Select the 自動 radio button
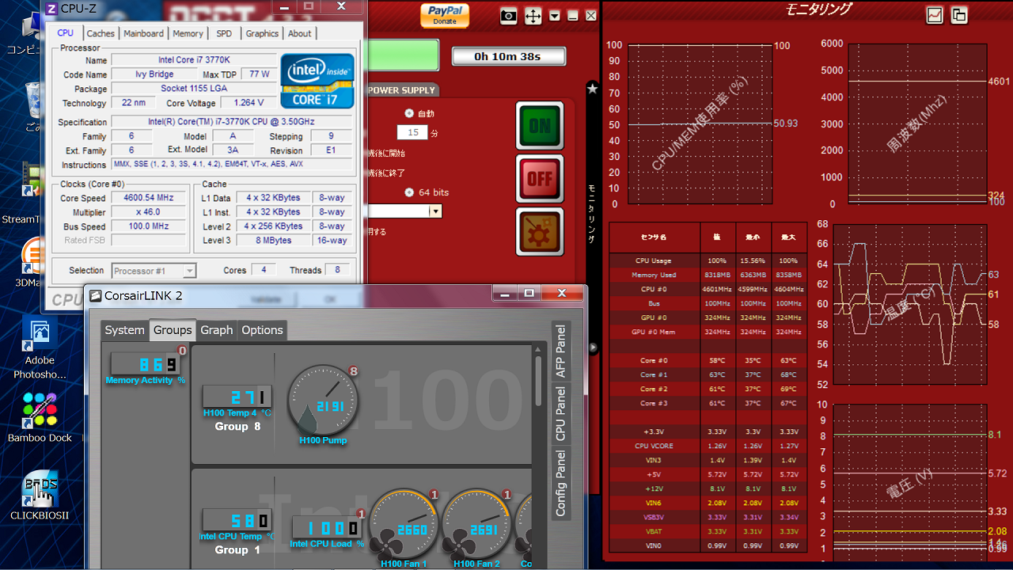 [409, 113]
